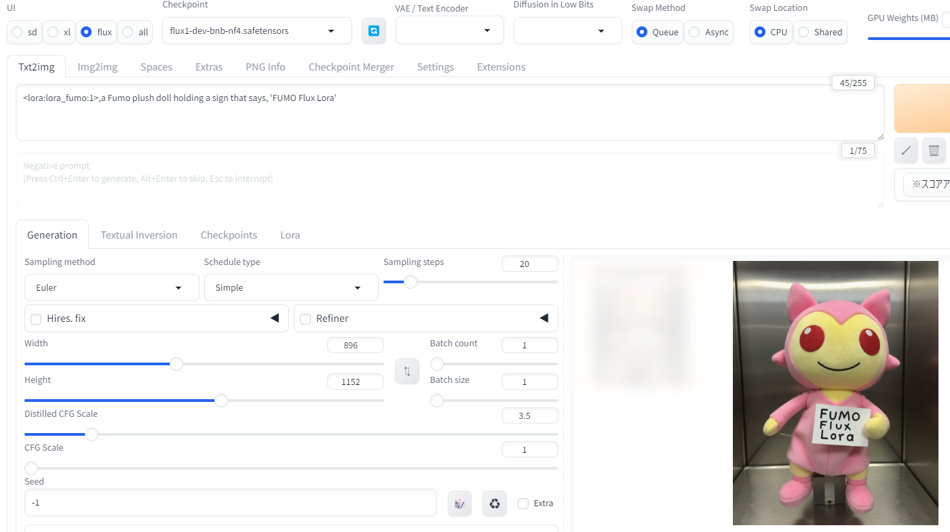Click the Width value field

point(355,346)
